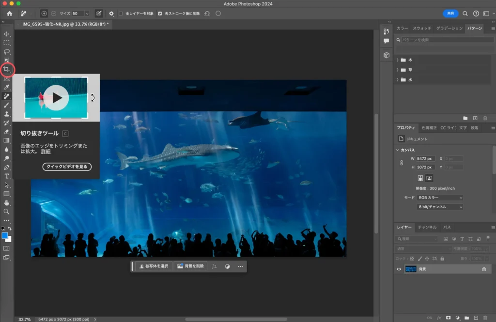Click the blue foreground color swatch
The image size is (496, 322).
[x=5, y=236]
